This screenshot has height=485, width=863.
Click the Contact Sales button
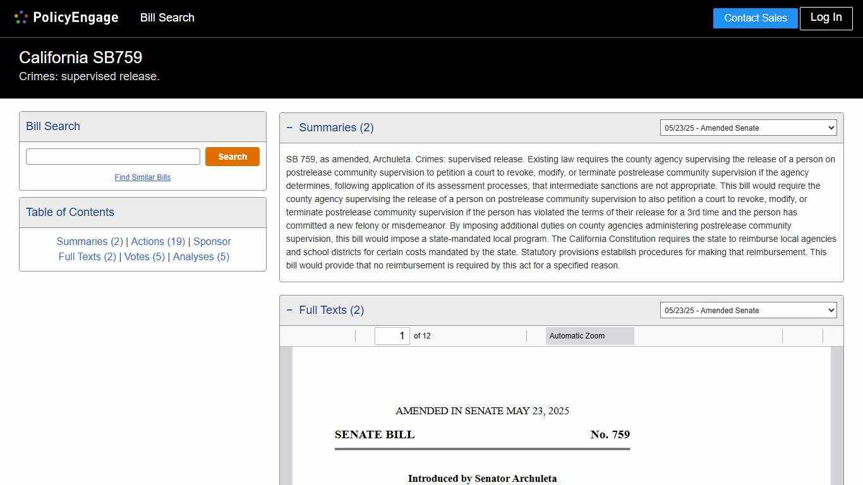coord(755,18)
